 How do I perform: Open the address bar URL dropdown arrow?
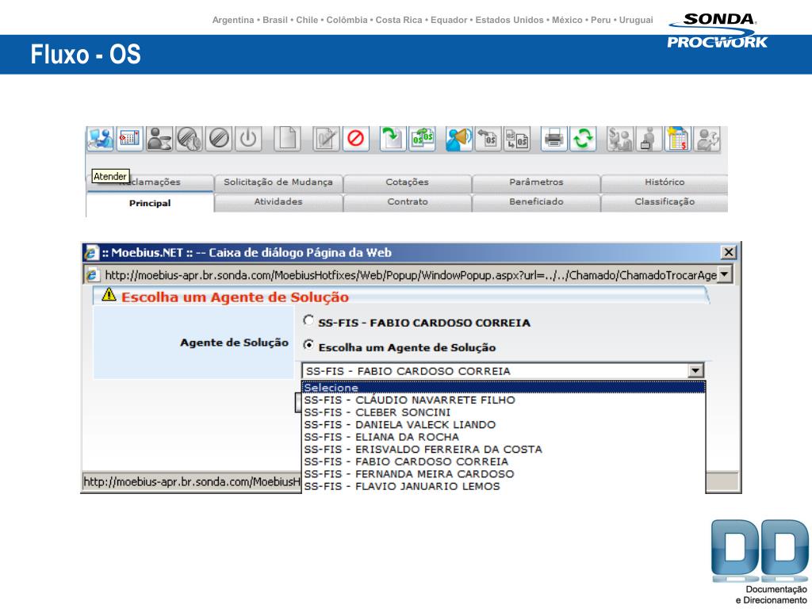pyautogui.click(x=725, y=274)
